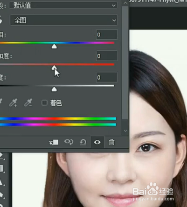187x207 pixels.
Task: Click the lightness slider handle
Action: pos(54,90)
